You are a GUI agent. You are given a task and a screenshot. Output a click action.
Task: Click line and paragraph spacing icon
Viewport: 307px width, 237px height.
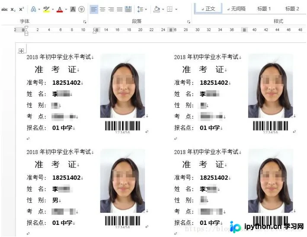(140, 9)
